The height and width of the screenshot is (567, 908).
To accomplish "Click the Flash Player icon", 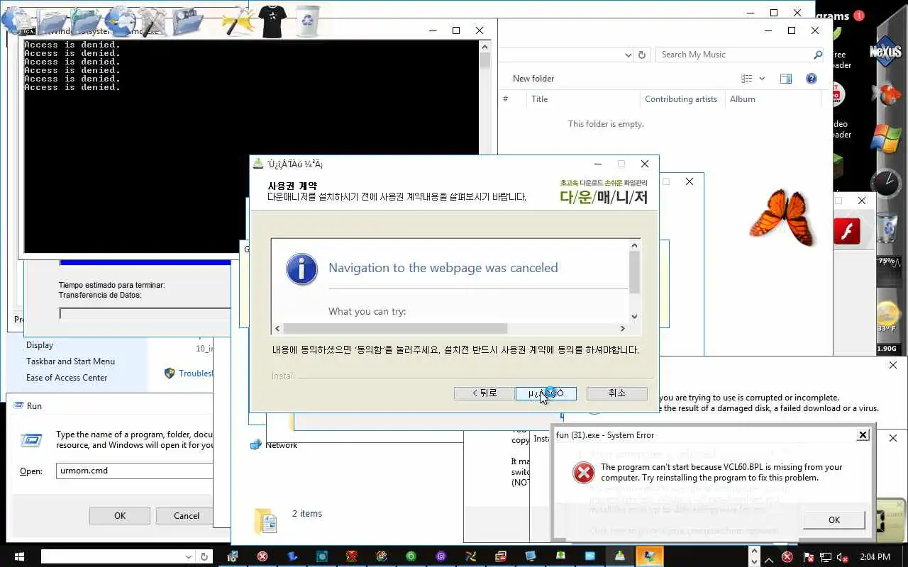I will pyautogui.click(x=847, y=231).
